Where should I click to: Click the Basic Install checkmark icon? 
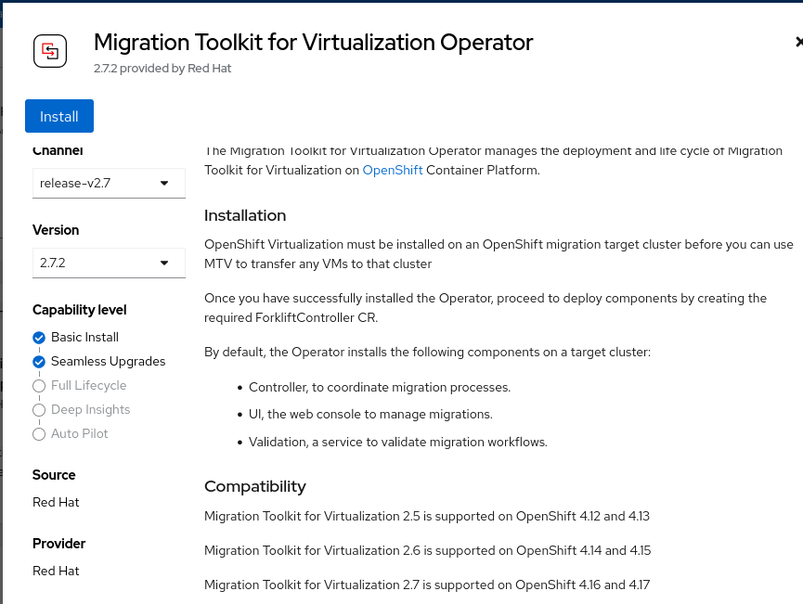[39, 338]
